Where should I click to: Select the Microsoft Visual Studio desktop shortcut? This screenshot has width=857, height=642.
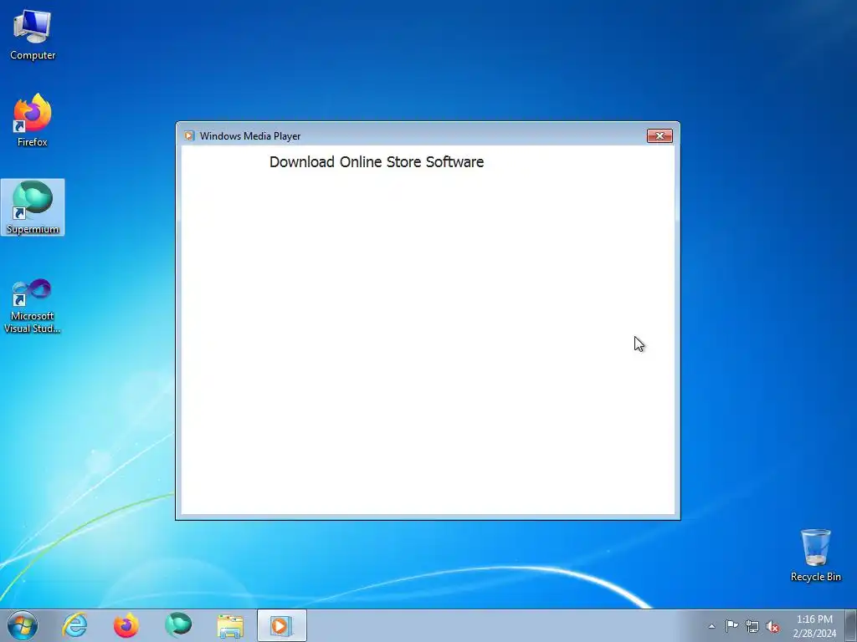click(x=33, y=306)
